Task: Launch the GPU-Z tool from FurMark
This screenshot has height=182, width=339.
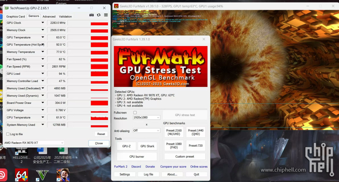Action: click(x=126, y=146)
